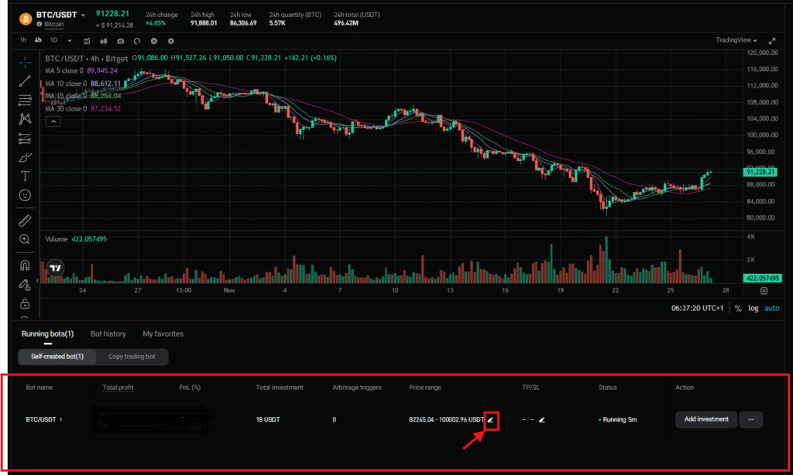The image size is (793, 475).
Task: Toggle magnet mode for drawings
Action: coord(25,265)
